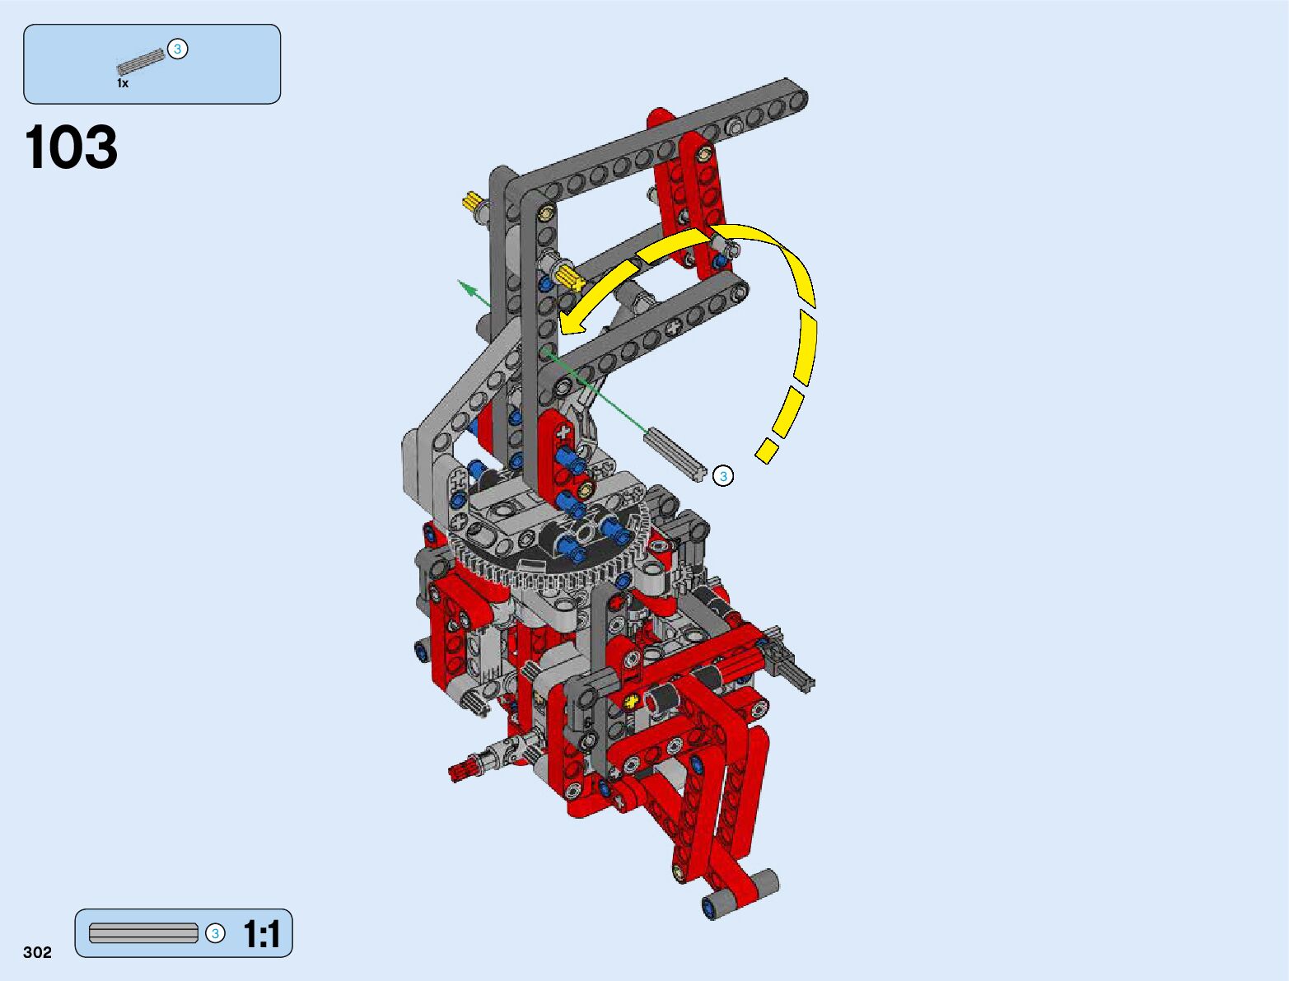Click the circled 3 beside the floating axle
This screenshot has height=981, width=1289.
pyautogui.click(x=723, y=476)
